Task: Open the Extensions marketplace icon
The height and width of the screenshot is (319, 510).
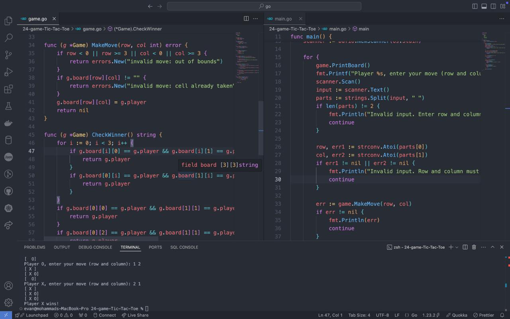Action: [x=8, y=89]
